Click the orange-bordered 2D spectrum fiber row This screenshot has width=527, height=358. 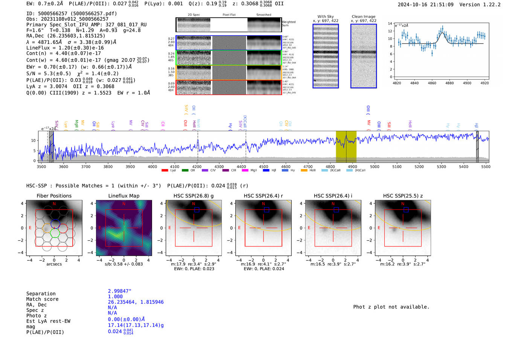pos(229,73)
